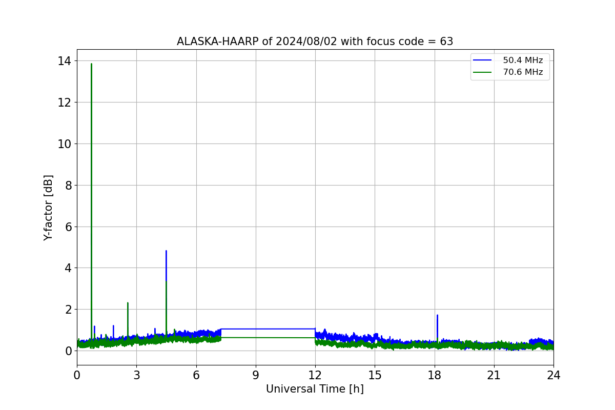Image resolution: width=615 pixels, height=410 pixels.
Task: Click the x-axis tick label 24
Action: 553,375
